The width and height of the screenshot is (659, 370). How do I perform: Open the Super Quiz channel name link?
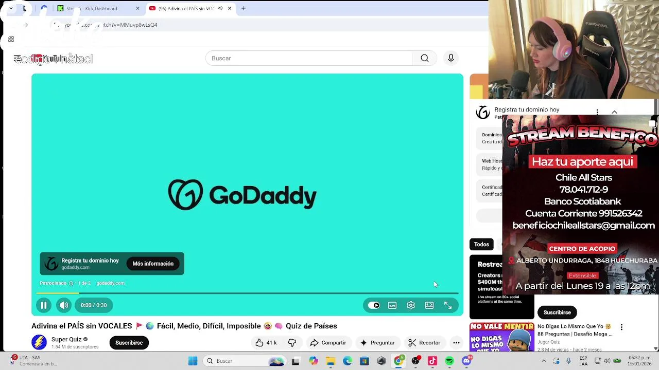click(66, 339)
